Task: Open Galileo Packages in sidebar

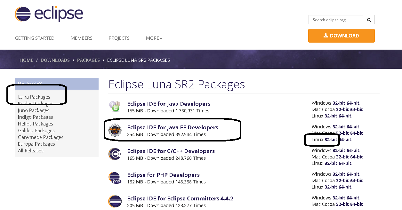Action: pos(36,131)
